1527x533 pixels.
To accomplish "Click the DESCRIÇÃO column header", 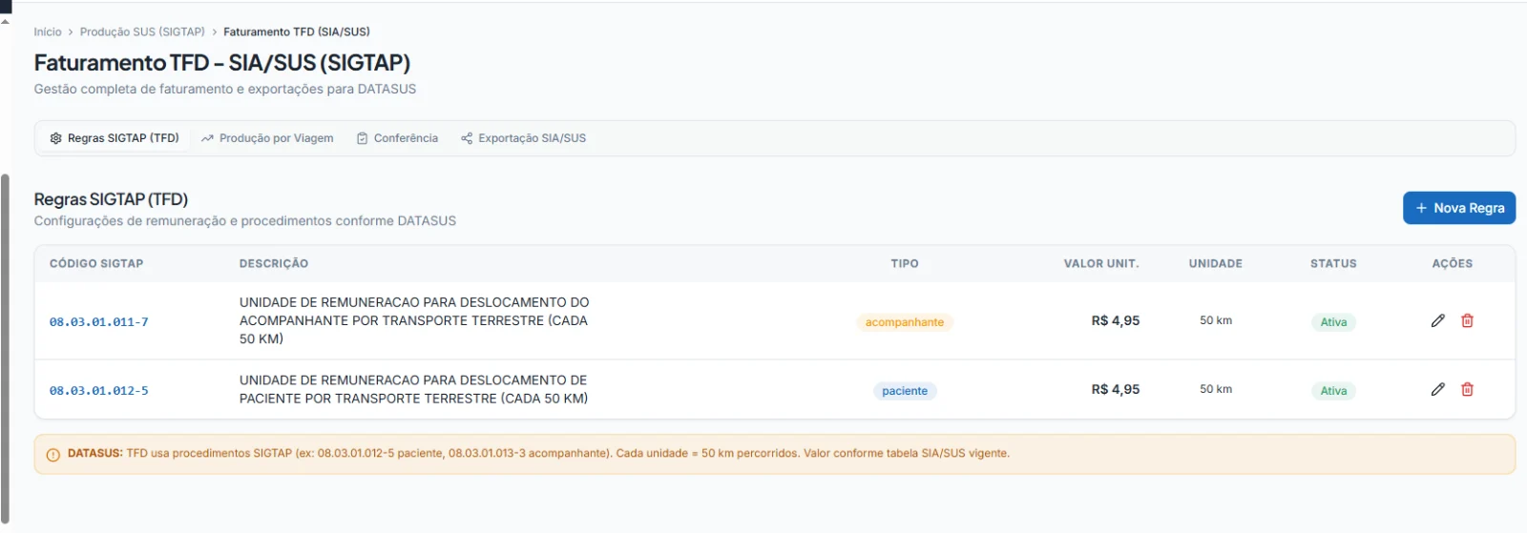I will [274, 263].
